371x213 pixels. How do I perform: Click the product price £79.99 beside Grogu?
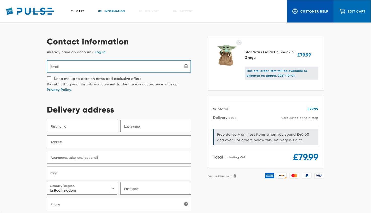pos(304,55)
